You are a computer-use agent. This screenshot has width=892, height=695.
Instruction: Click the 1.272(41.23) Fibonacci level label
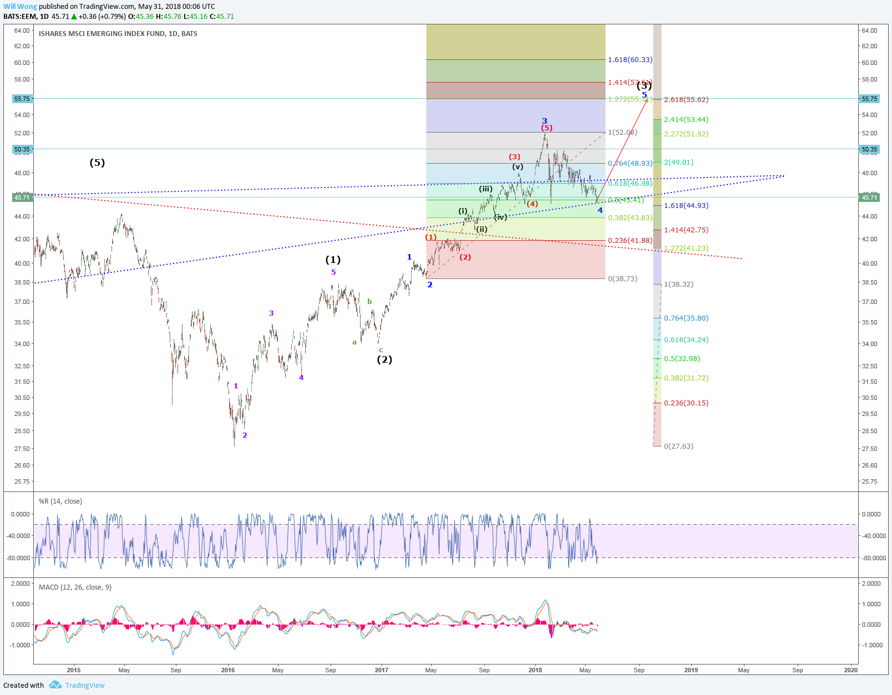(x=686, y=248)
